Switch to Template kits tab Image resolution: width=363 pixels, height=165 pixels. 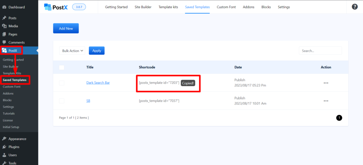[x=168, y=7]
